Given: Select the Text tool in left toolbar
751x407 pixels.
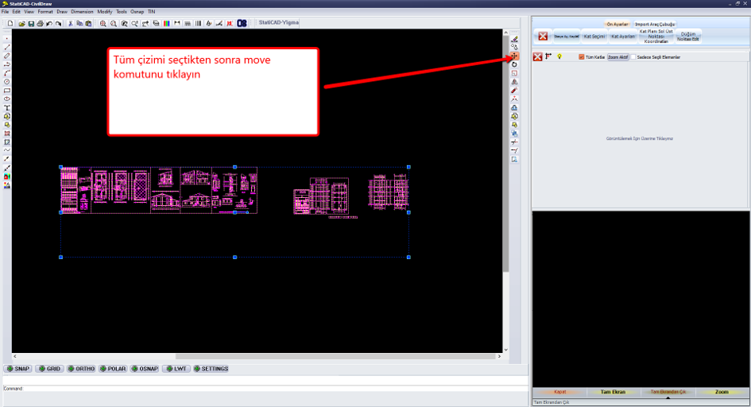Looking at the screenshot, I should click(x=6, y=108).
